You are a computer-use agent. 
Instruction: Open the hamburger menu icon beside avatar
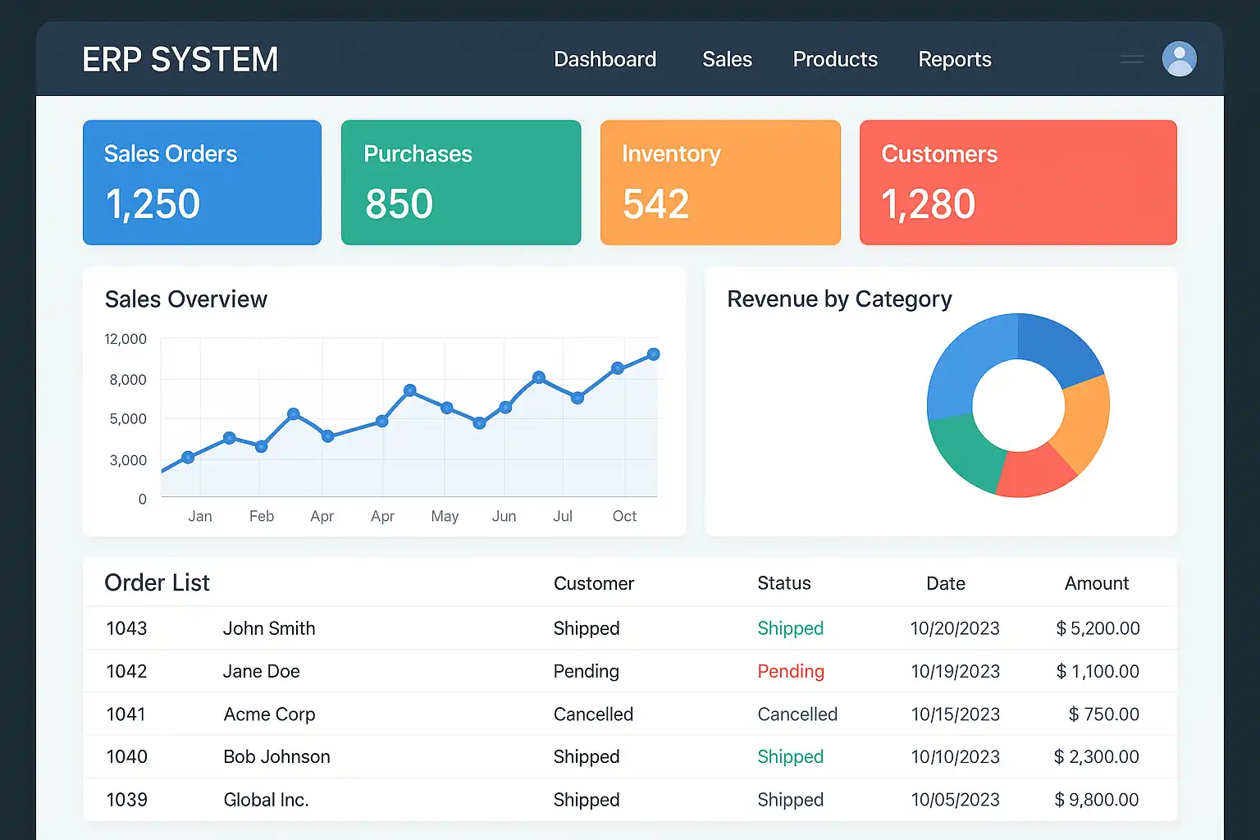[x=1132, y=59]
